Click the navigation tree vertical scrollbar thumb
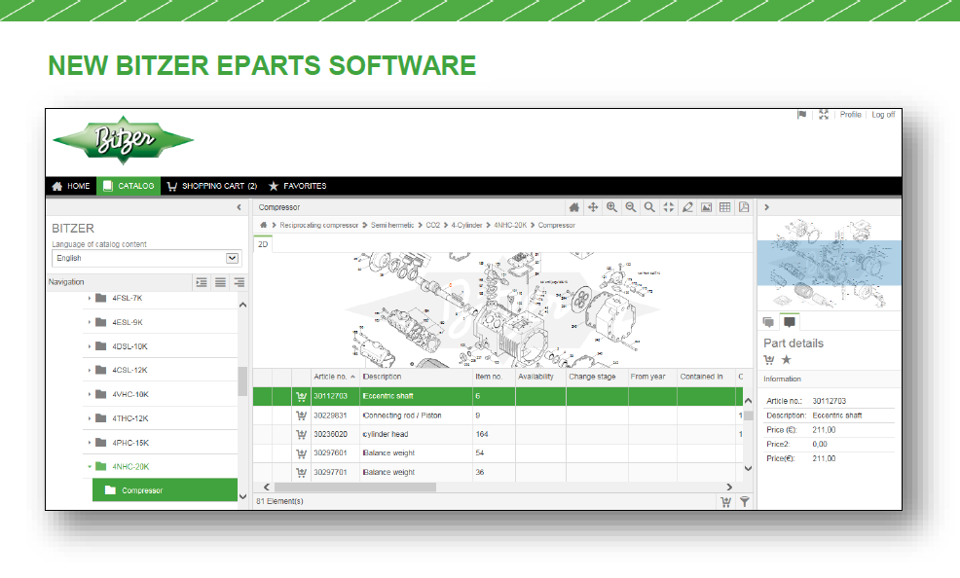 [242, 381]
